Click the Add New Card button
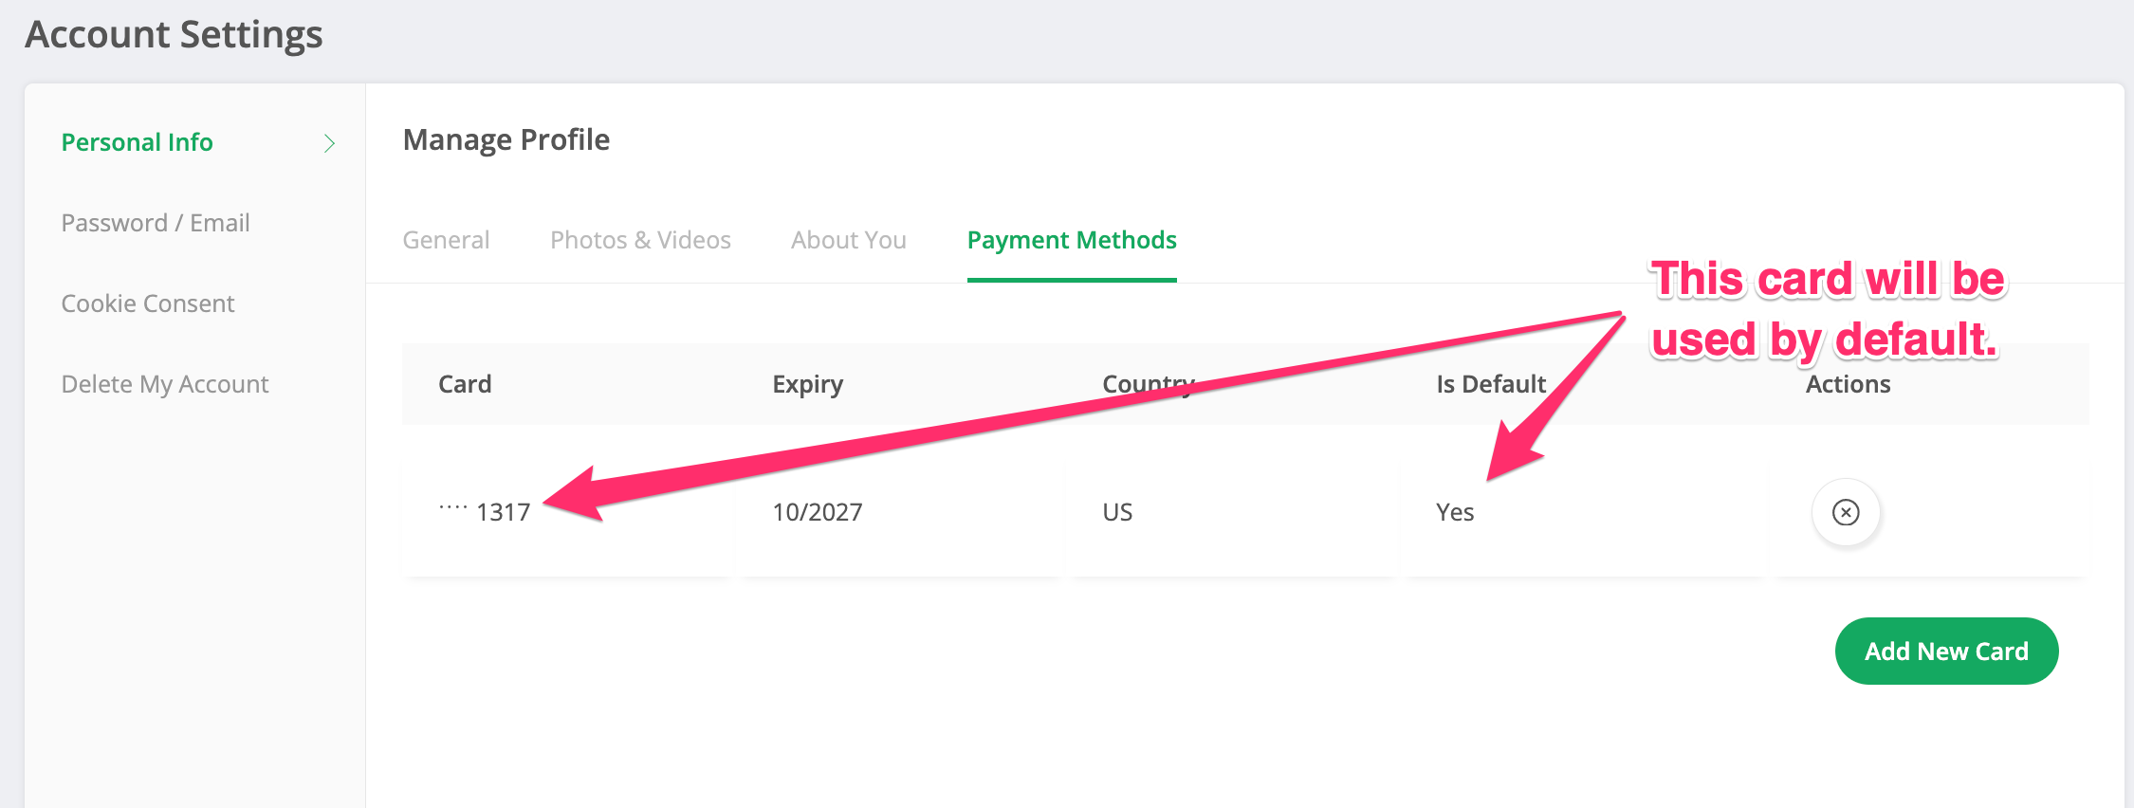This screenshot has width=2134, height=808. pos(1946,652)
